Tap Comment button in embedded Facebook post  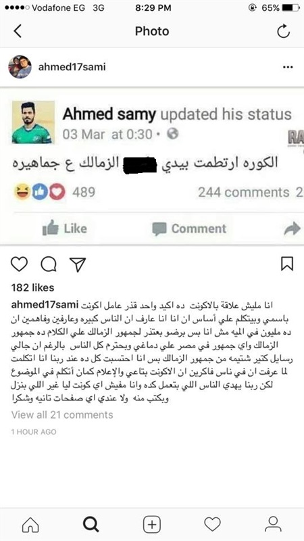tap(189, 229)
